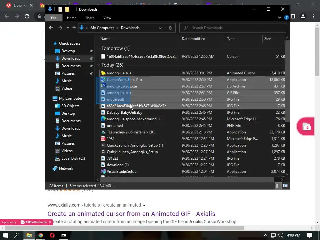Open the Chrome profile avatar button
The width and height of the screenshot is (320, 240).
tap(303, 16)
